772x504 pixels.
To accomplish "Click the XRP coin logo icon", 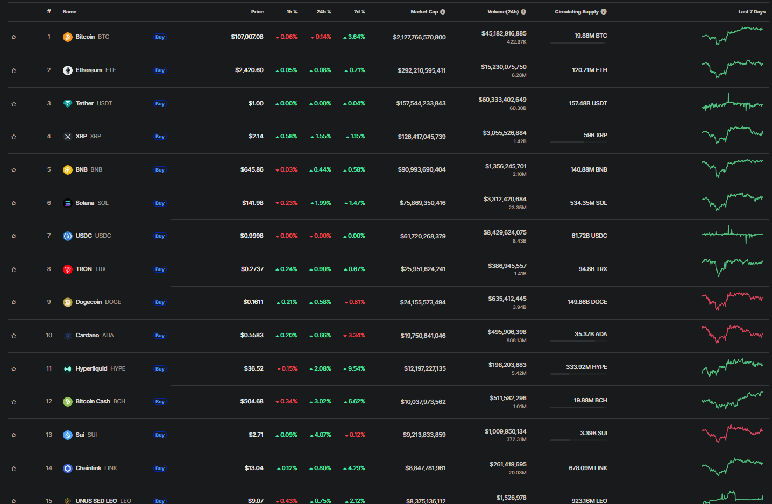I will click(x=68, y=137).
